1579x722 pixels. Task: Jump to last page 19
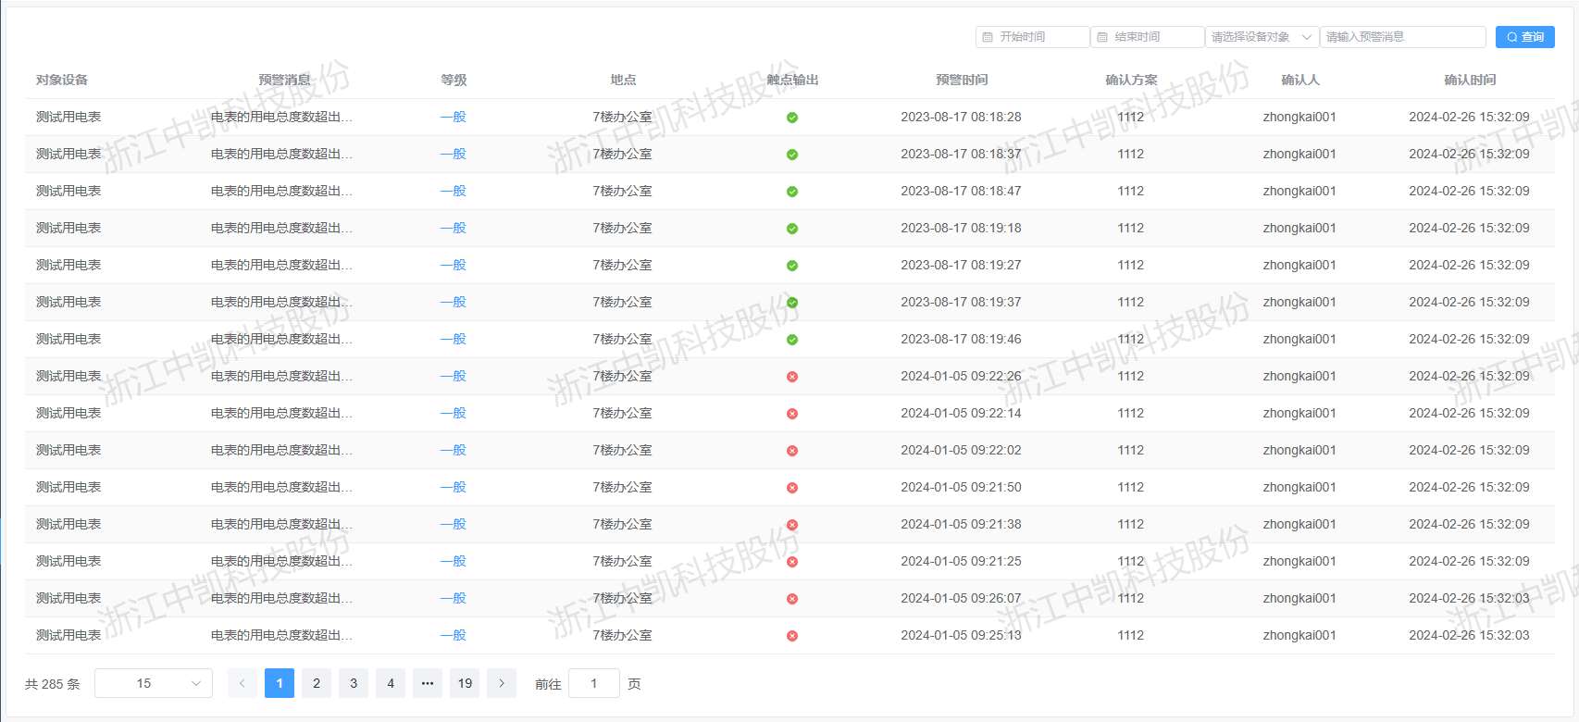click(x=465, y=683)
